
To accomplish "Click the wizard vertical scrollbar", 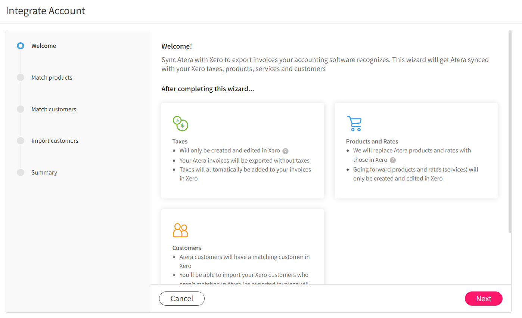I will point(510,132).
